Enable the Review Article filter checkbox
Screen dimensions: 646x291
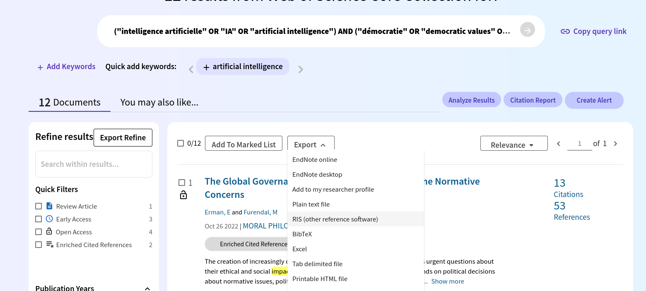coord(39,206)
